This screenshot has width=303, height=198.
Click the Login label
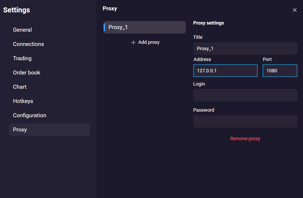(x=199, y=84)
